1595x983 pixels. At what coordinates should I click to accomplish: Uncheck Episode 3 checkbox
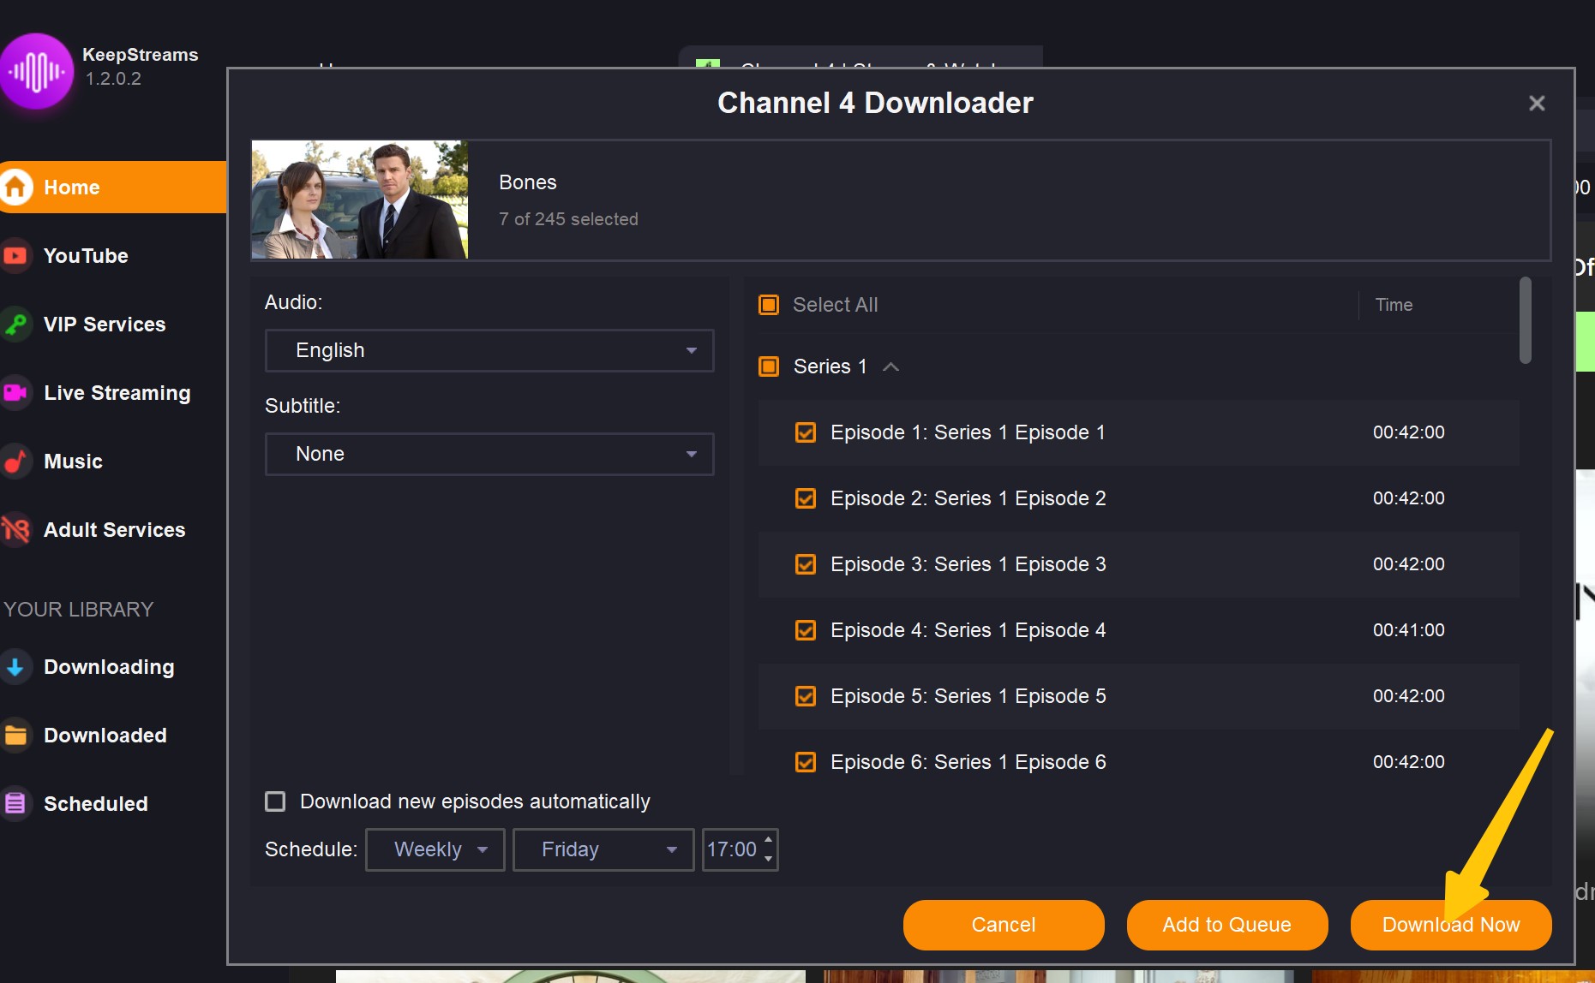pyautogui.click(x=806, y=564)
